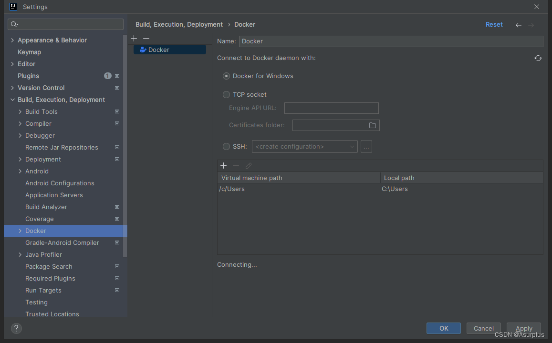Remove path mapping minus icon

pyautogui.click(x=236, y=165)
